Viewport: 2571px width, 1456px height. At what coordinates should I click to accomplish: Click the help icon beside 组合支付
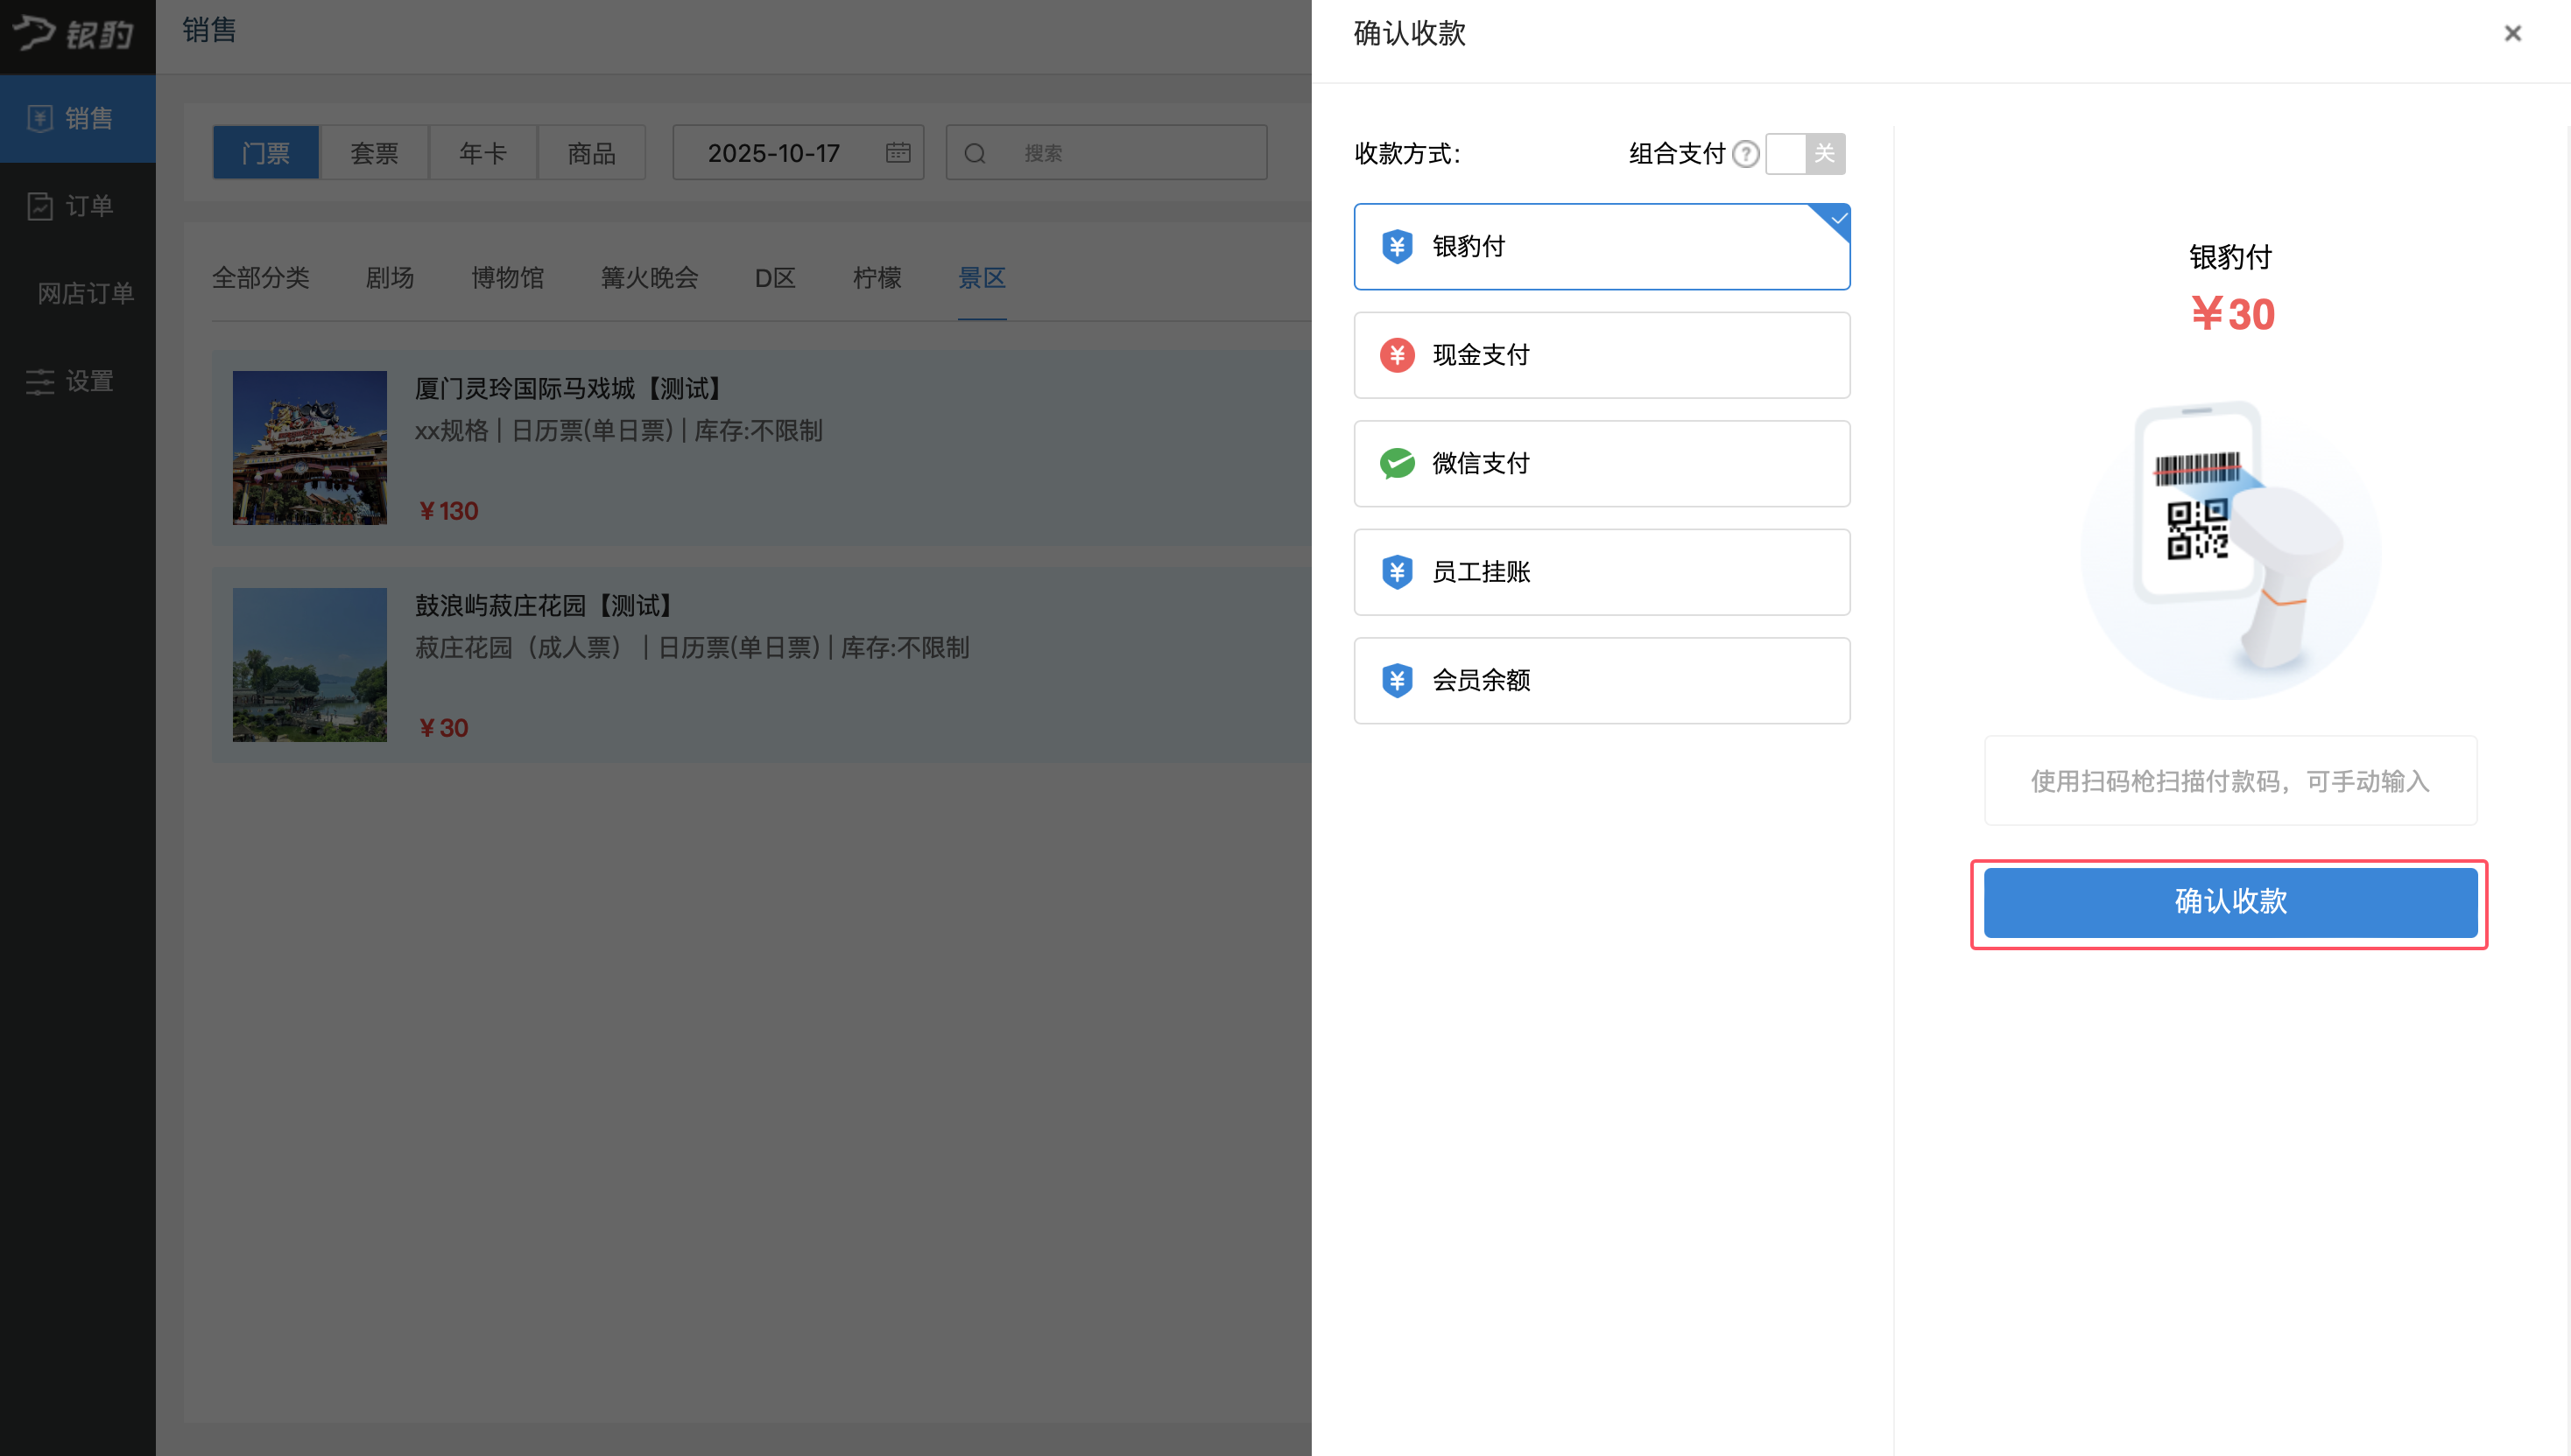1745,154
